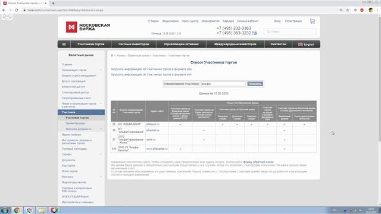Open 'Прайм-брокеры' sidebar subitem

pyautogui.click(x=76, y=124)
